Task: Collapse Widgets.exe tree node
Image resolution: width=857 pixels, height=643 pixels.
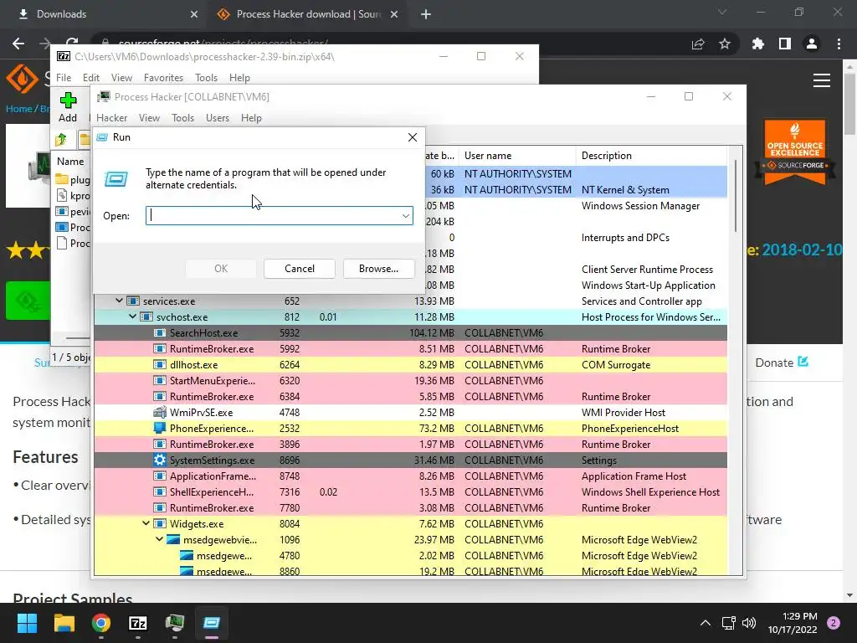Action: coord(146,524)
